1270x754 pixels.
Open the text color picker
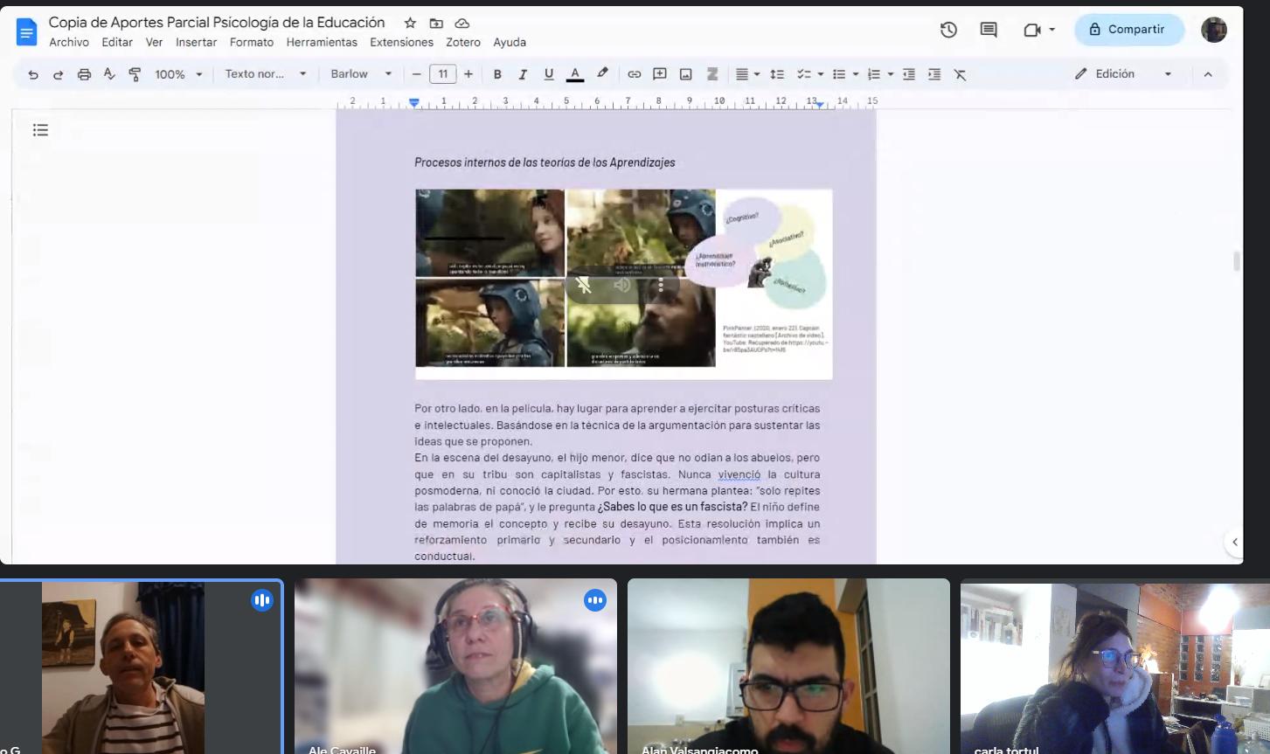click(x=575, y=74)
